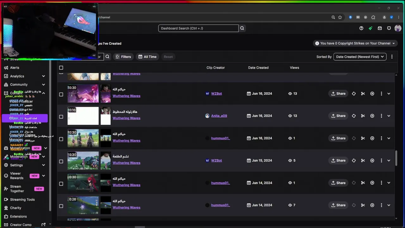This screenshot has width=405, height=228.
Task: Expand the WZBot Jun 16 clip row chevron
Action: pos(389,93)
